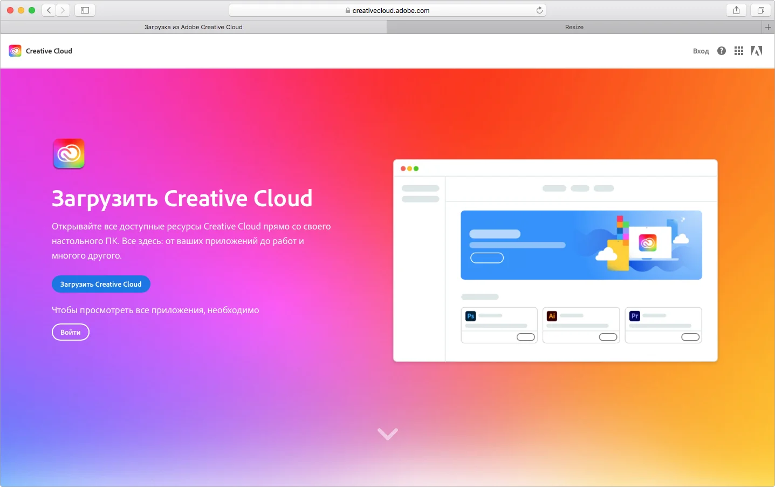
Task: Switch to Загрузка из Adobe Creative Cloud tab
Action: pyautogui.click(x=194, y=27)
